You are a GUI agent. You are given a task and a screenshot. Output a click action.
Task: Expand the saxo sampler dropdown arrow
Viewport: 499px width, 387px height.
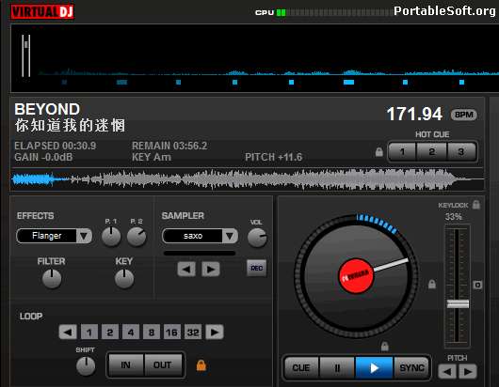click(x=230, y=236)
